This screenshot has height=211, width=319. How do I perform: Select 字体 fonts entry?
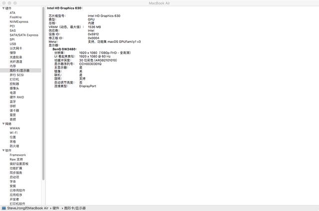click(x=13, y=182)
